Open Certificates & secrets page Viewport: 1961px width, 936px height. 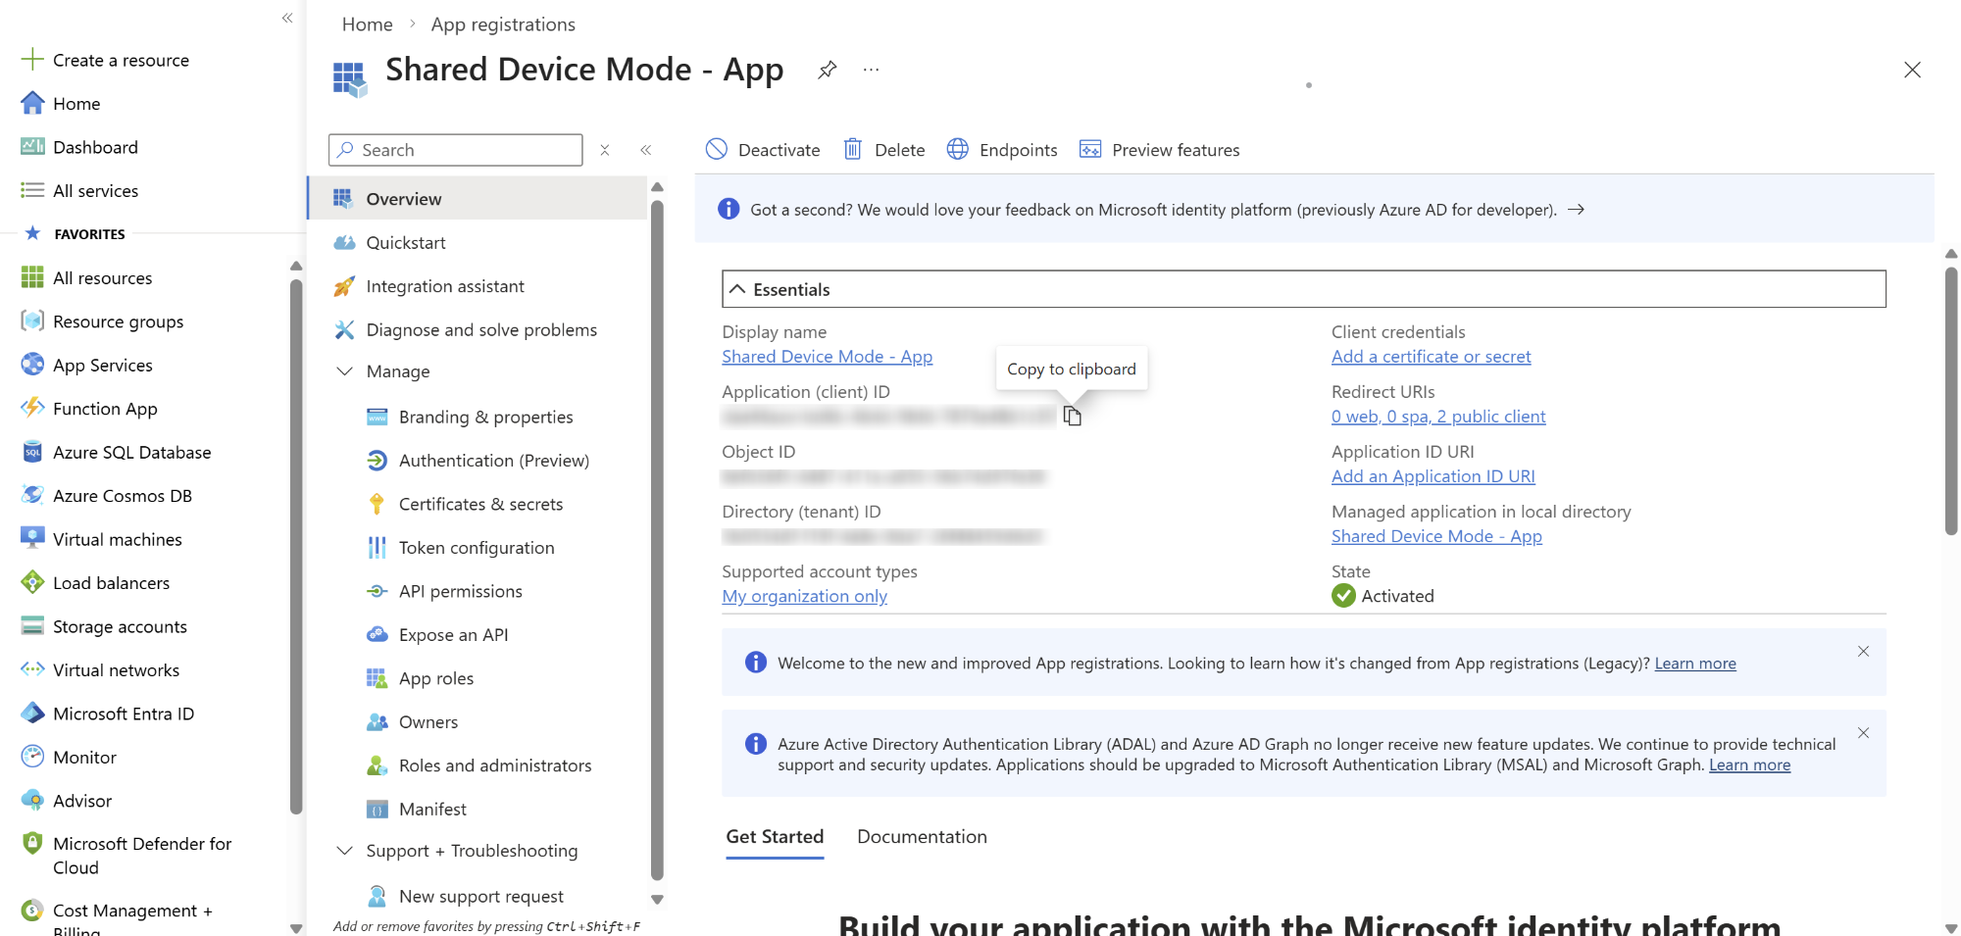click(x=480, y=504)
